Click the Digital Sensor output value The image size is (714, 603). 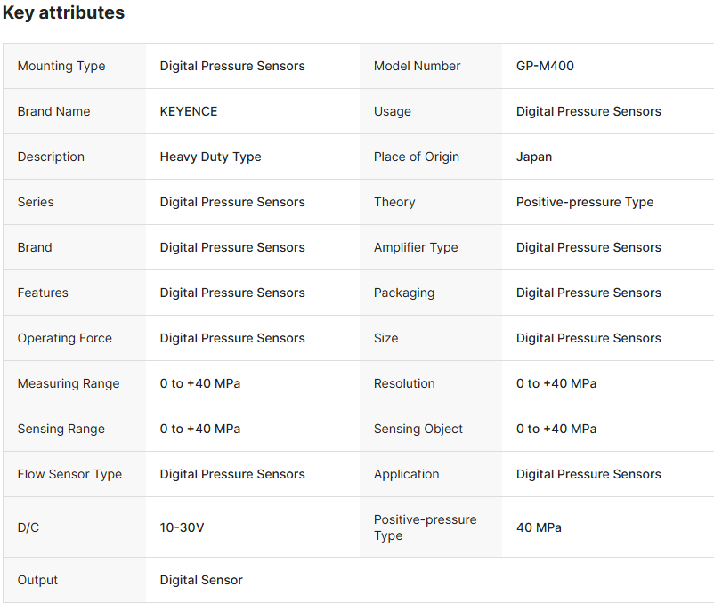[x=201, y=580]
